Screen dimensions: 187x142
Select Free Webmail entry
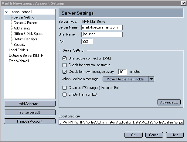[19, 61]
